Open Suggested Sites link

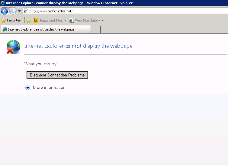pos(51,21)
